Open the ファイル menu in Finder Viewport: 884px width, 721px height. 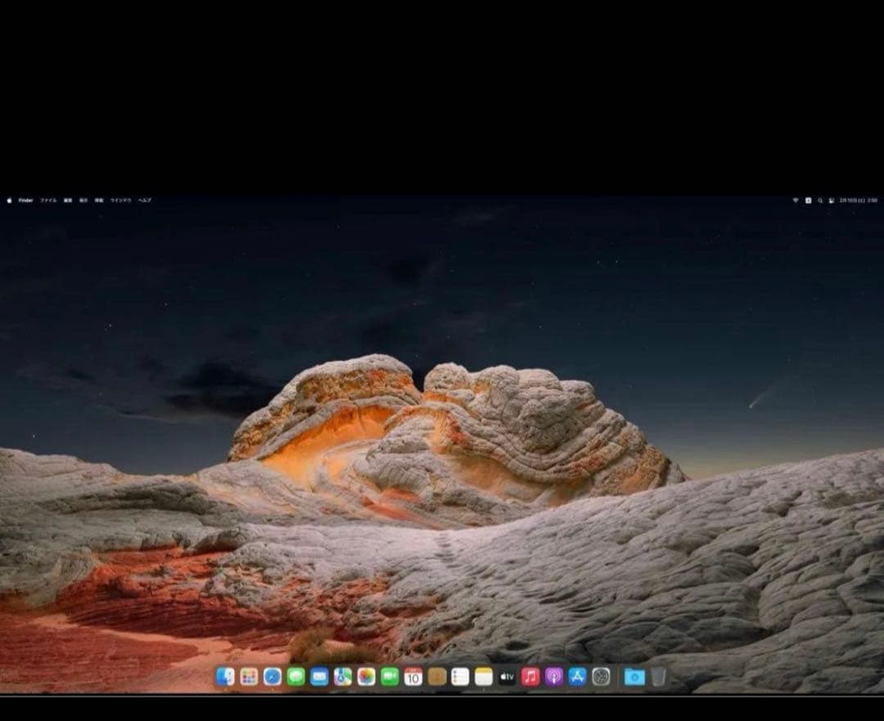point(46,199)
